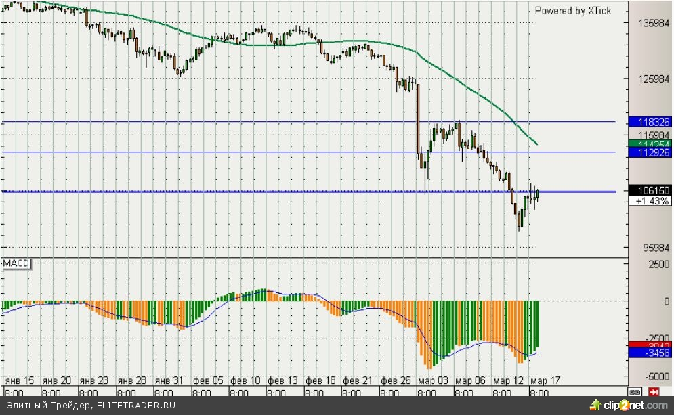Screen dimensions: 674x415
Task: Select the MACD indicator label
Action: tap(16, 263)
